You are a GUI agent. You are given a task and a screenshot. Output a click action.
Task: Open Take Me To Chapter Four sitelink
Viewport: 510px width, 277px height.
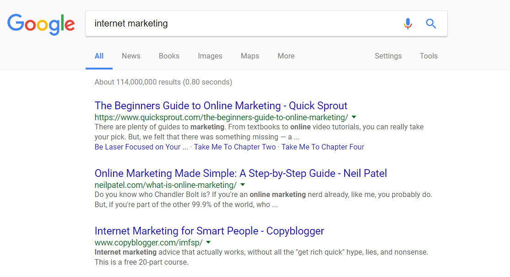tap(323, 147)
